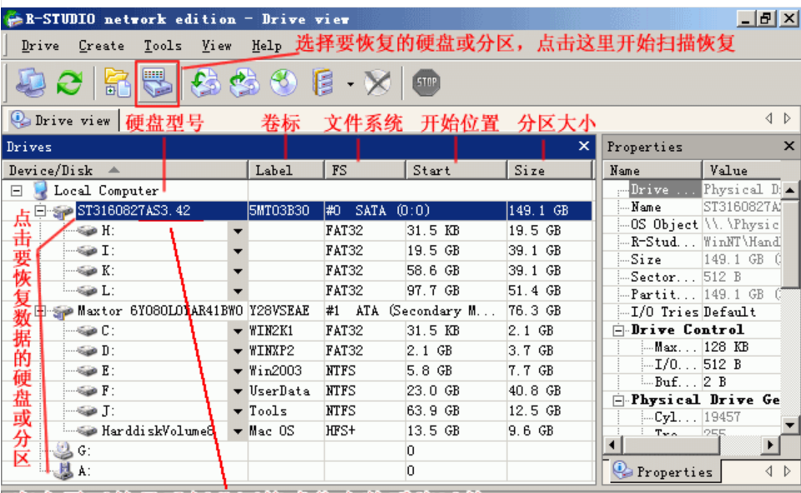Click the Max transfer 128 KB value
801x493 pixels.
(727, 347)
